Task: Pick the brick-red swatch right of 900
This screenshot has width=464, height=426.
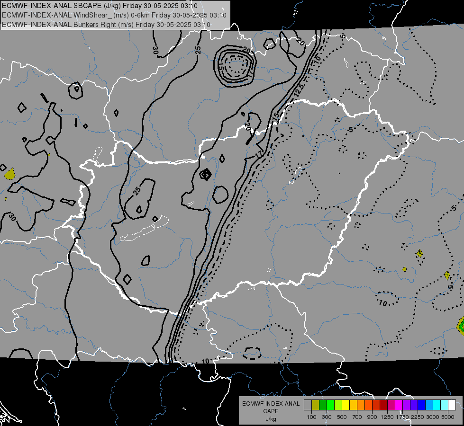Action: click(376, 405)
